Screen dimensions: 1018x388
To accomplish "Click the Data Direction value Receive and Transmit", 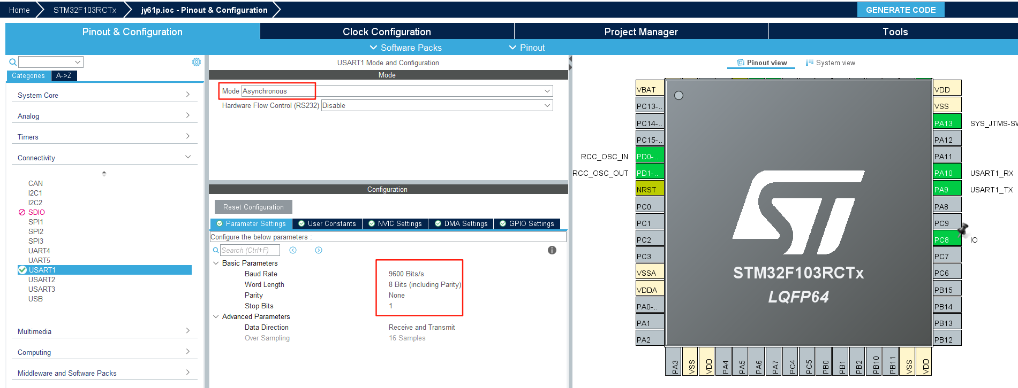I will 422,327.
